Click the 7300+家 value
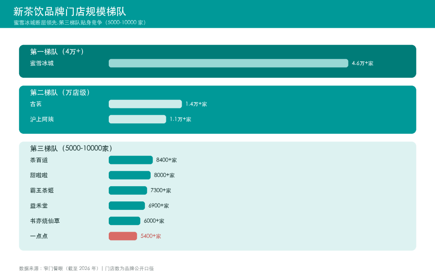Image resolution: width=435 pixels, height=280 pixels. coord(161,191)
